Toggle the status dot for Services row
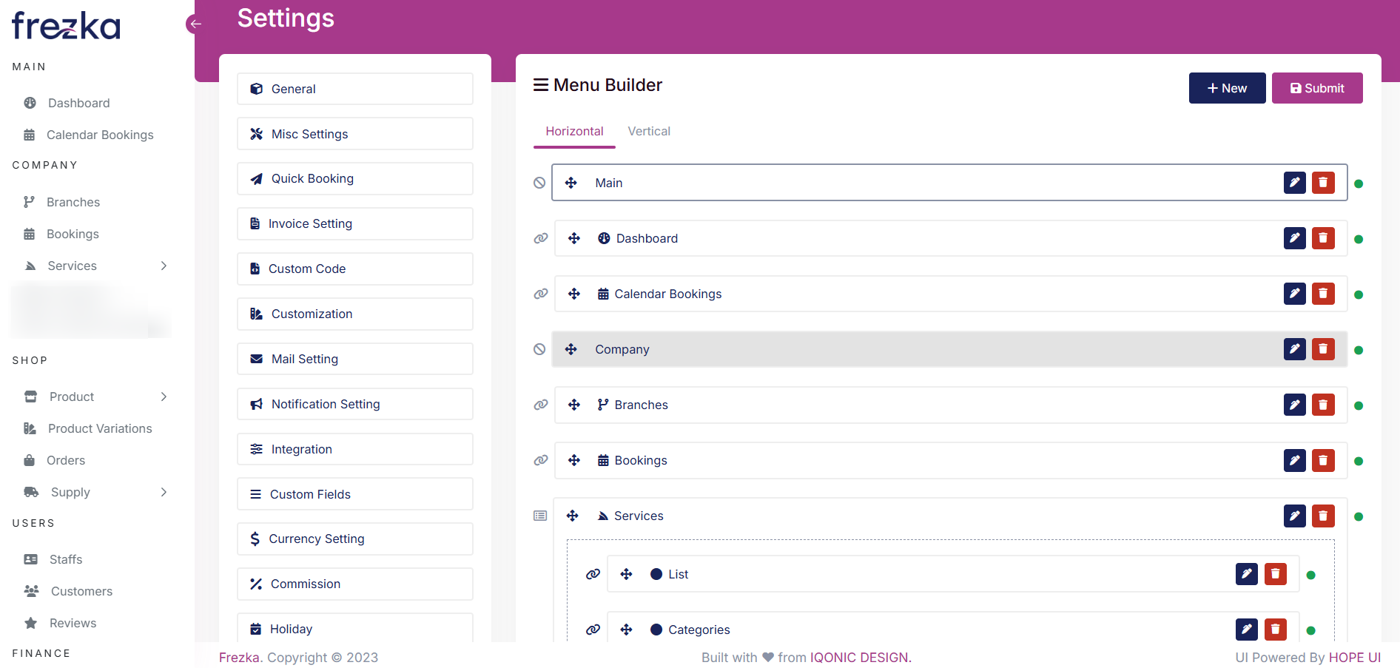1400x668 pixels. (1359, 516)
